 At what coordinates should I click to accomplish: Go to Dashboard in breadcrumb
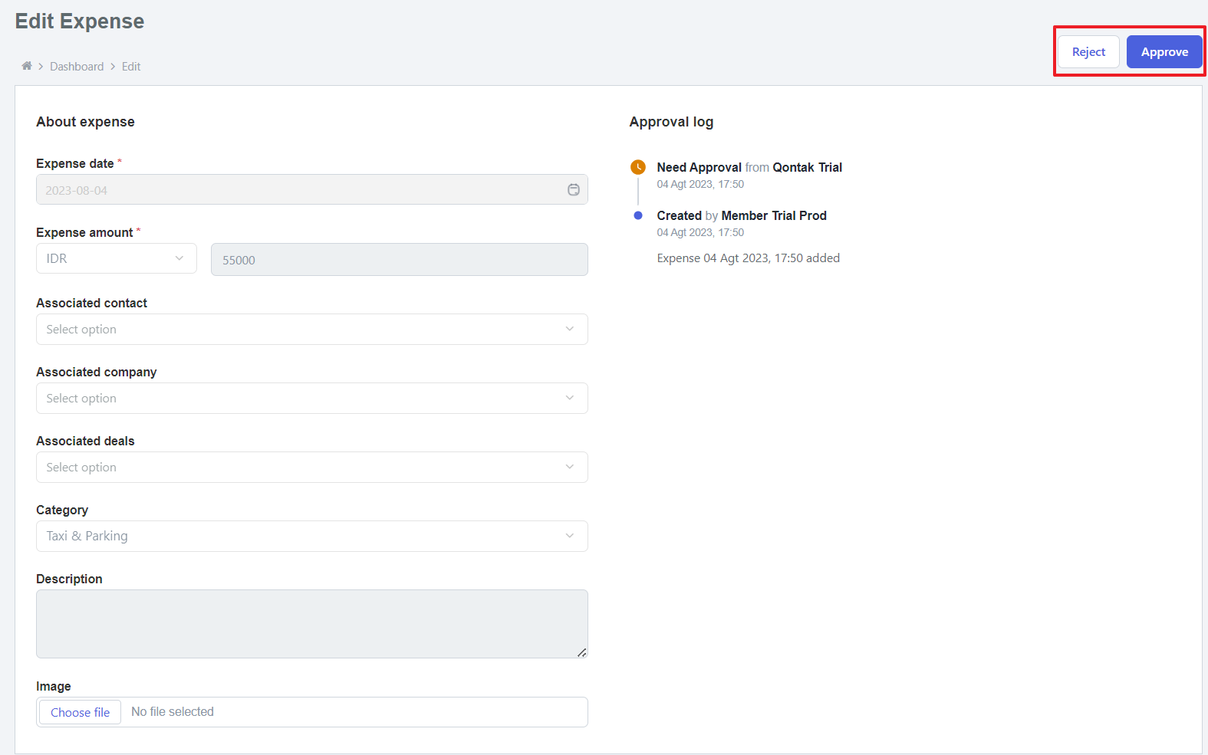coord(77,67)
